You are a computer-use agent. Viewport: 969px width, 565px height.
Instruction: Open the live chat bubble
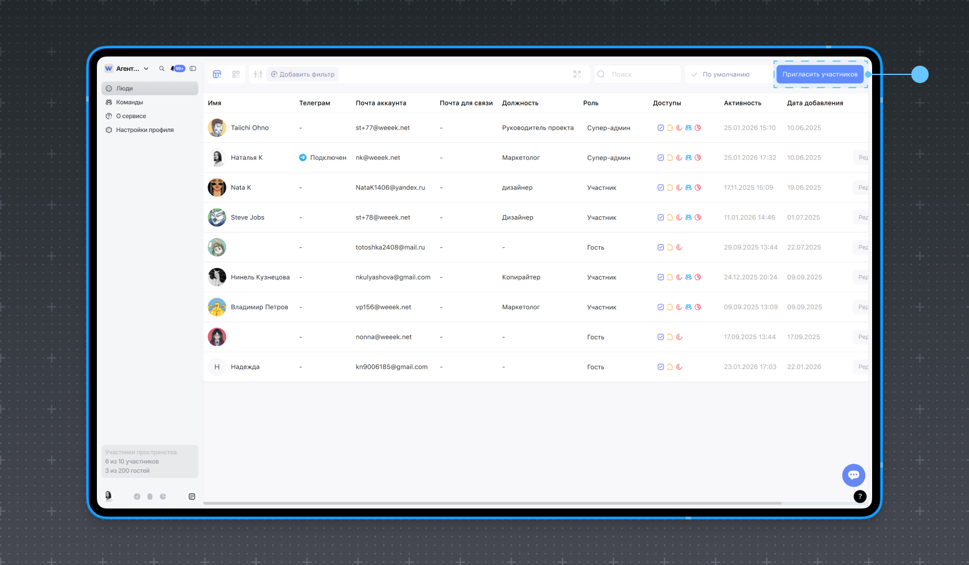[854, 475]
